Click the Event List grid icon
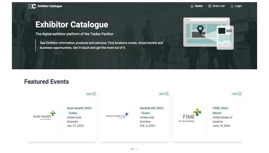The image size is (269, 153). (210, 6)
